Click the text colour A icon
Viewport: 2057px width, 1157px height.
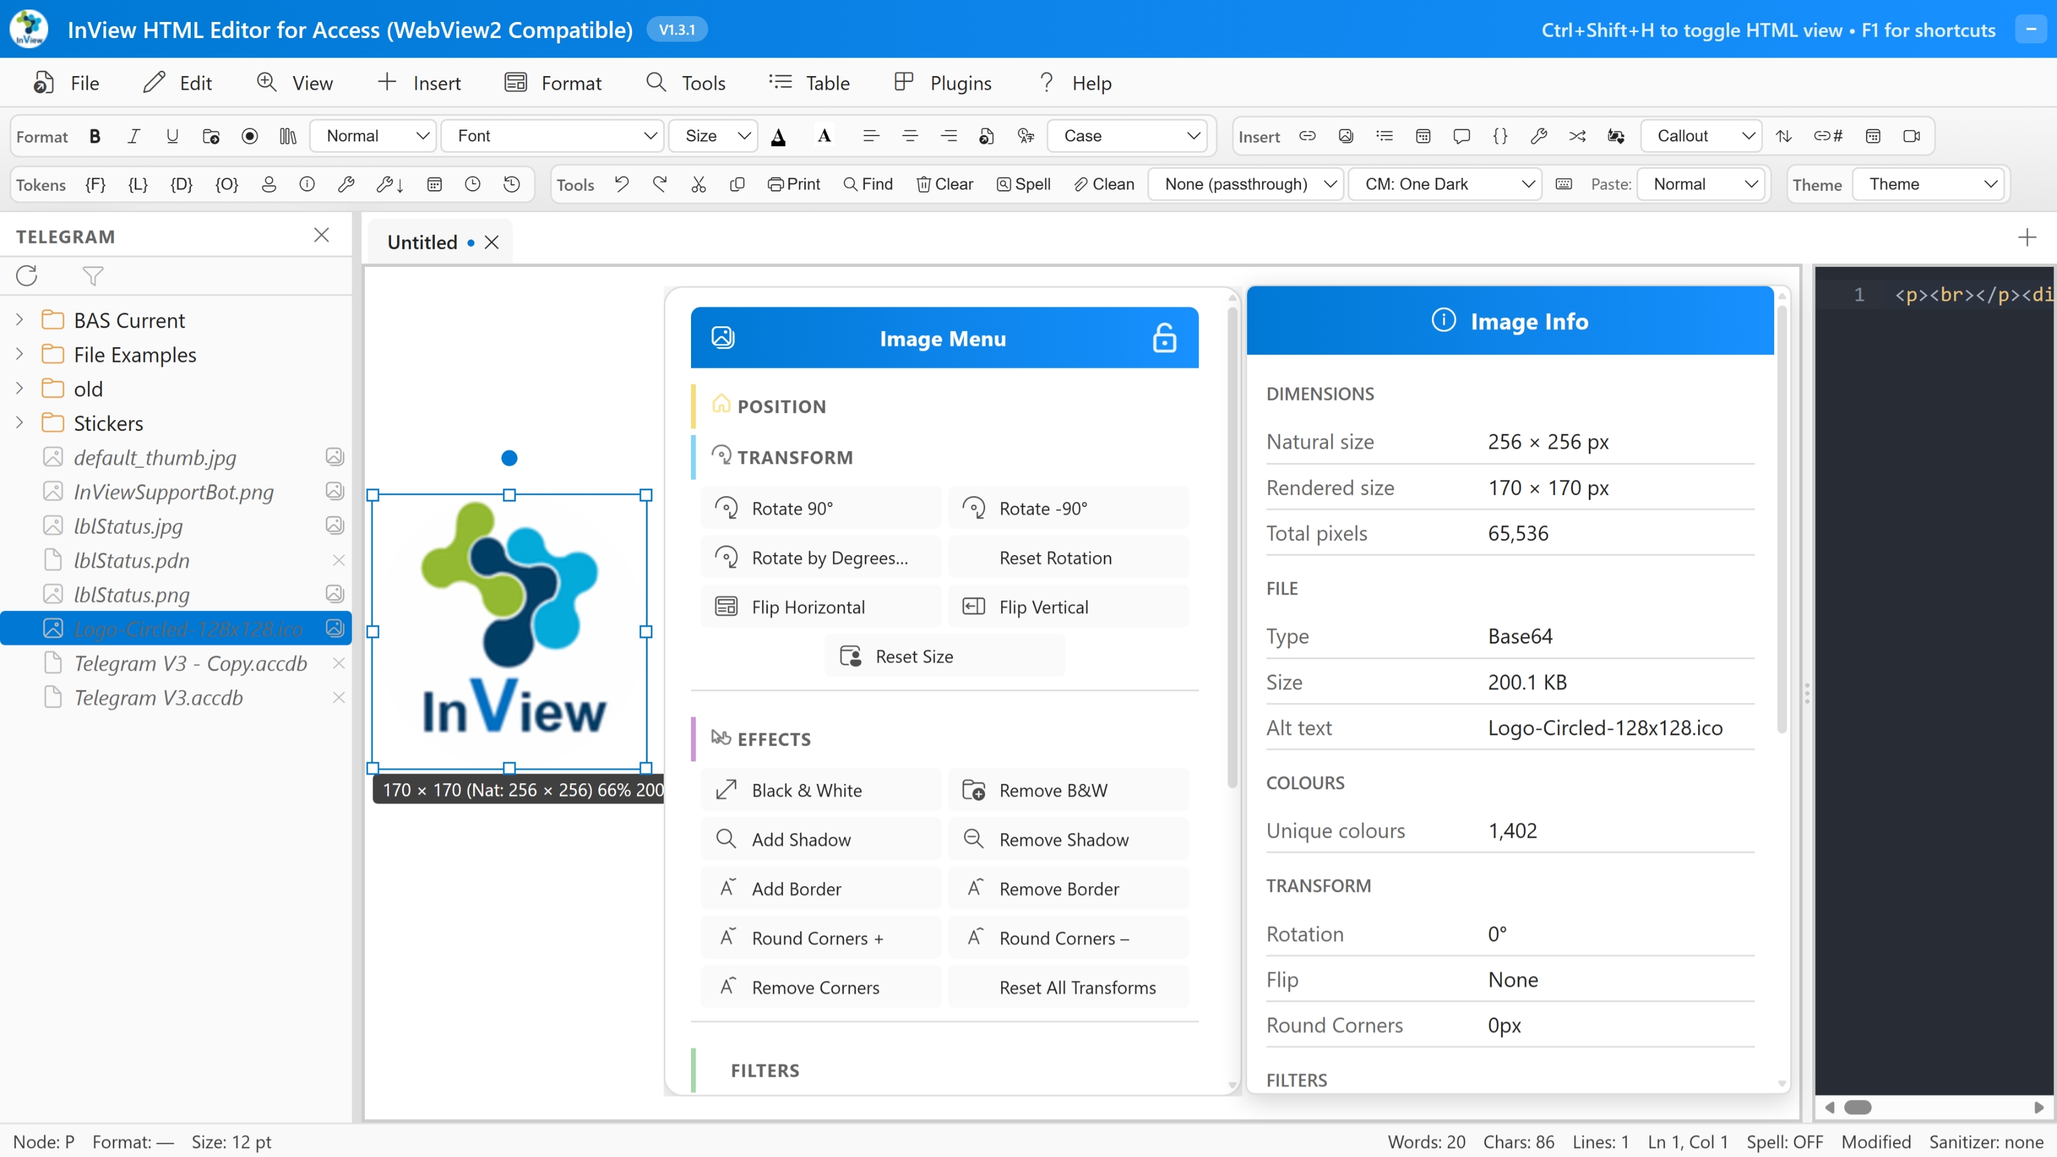click(778, 137)
